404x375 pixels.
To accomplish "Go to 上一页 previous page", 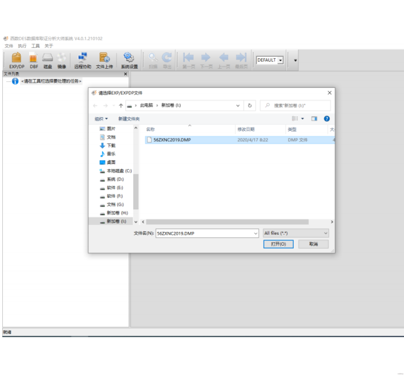I will click(x=224, y=61).
